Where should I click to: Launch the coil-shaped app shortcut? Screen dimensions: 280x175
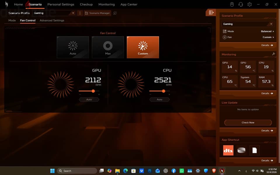click(241, 150)
